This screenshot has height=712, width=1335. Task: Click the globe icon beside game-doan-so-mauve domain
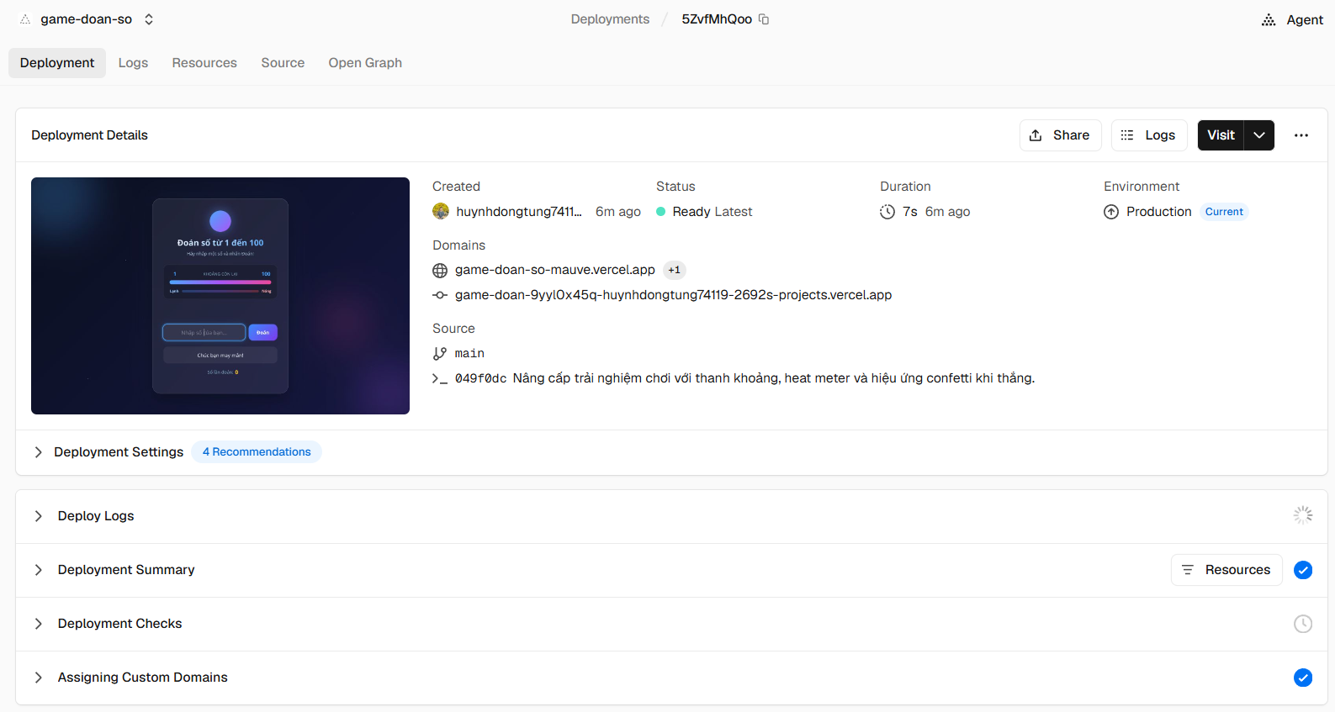[440, 270]
